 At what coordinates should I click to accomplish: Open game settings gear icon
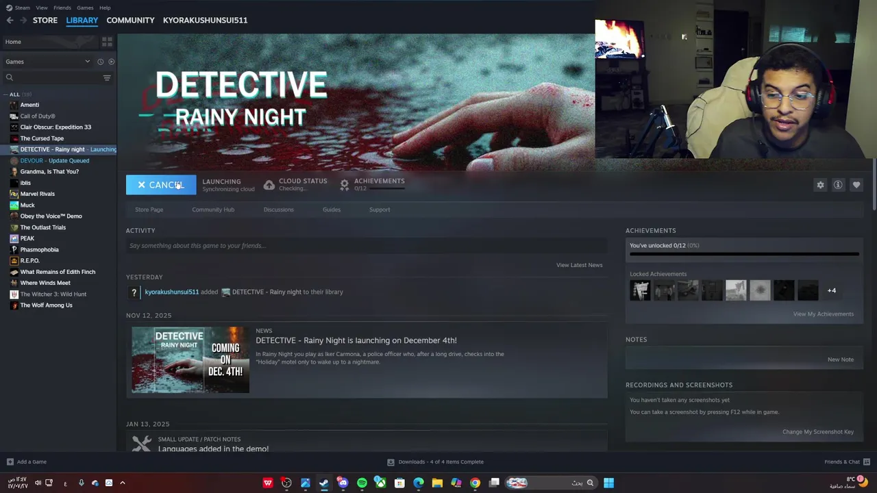(820, 185)
